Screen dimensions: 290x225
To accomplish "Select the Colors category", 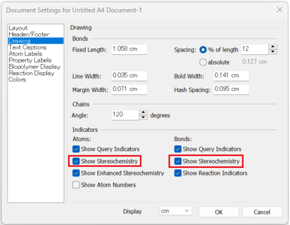I will (17, 79).
